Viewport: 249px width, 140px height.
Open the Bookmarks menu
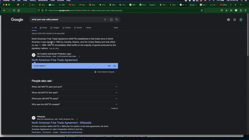pyautogui.click(x=43, y=1)
